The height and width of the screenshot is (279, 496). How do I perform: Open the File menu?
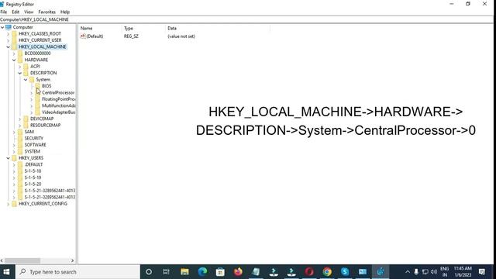click(4, 12)
